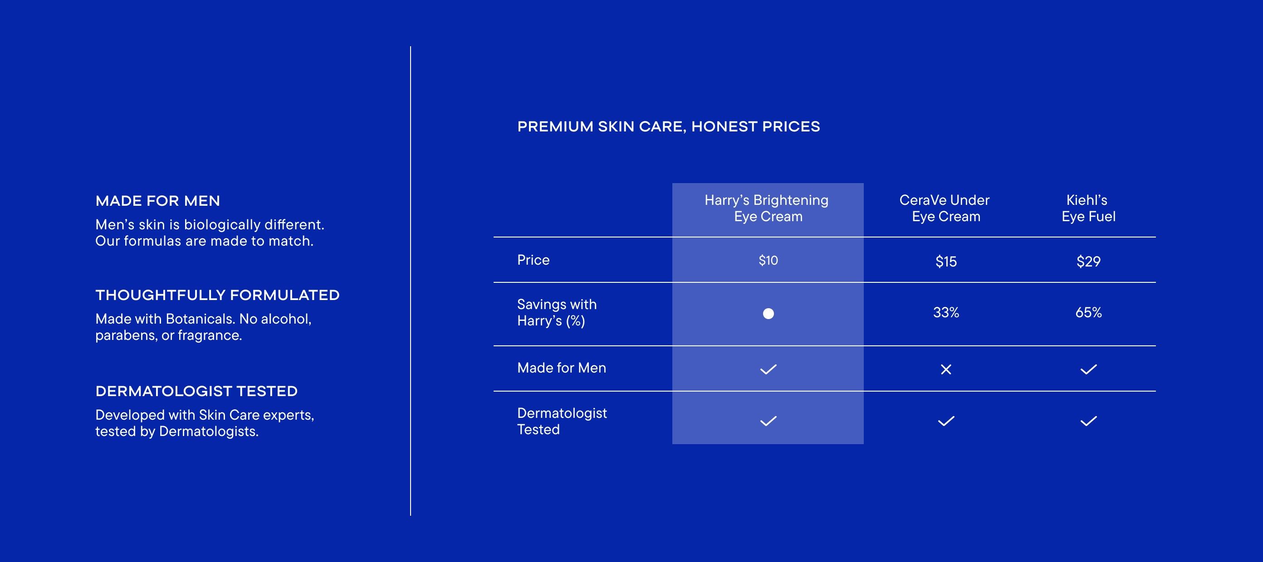Select CeraVe Under Eye Cream header
Screen dimensions: 1263x562
point(945,208)
